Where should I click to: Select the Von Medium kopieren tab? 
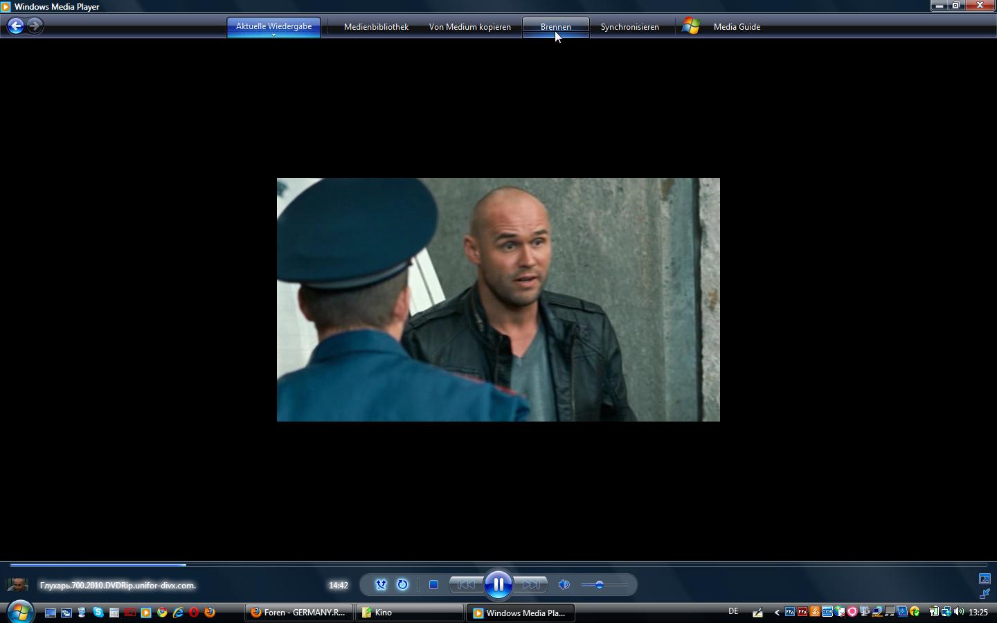(x=470, y=27)
